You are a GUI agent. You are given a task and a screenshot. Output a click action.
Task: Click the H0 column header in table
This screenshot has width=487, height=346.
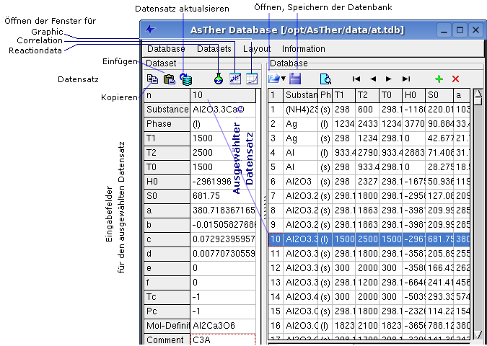413,95
